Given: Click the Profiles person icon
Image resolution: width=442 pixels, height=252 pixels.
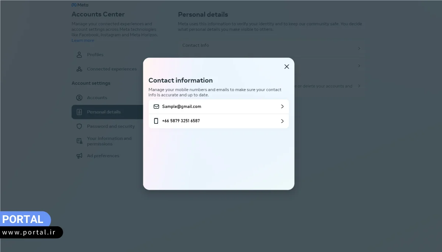Looking at the screenshot, I should [79, 55].
